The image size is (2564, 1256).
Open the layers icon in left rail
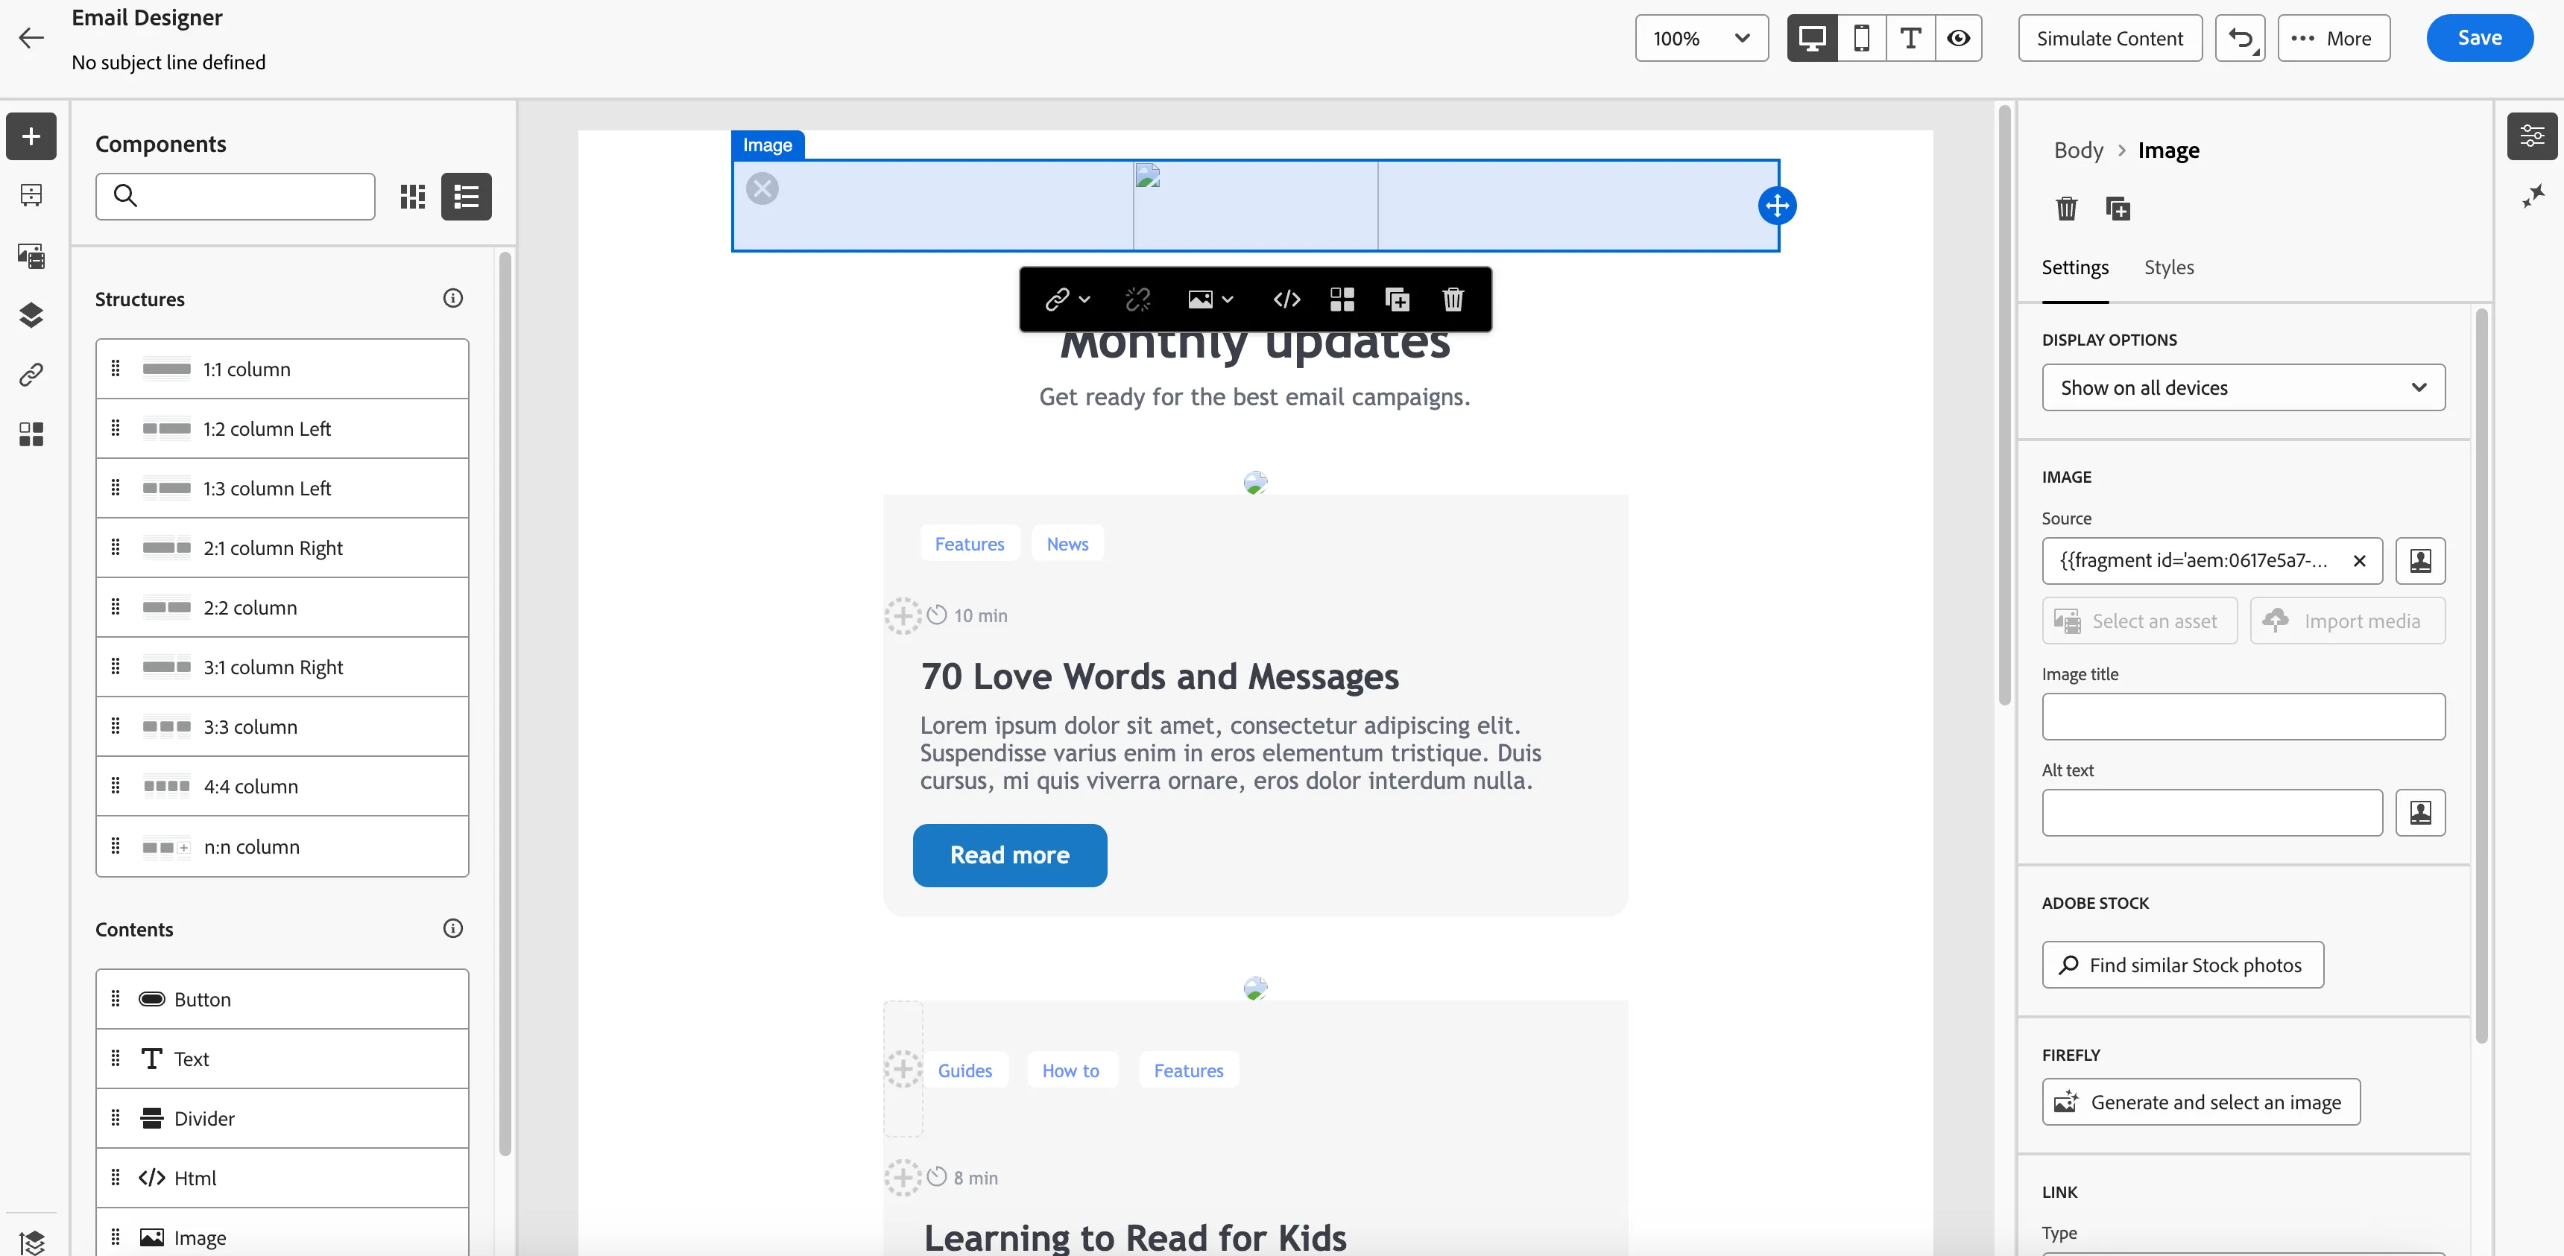coord(31,315)
